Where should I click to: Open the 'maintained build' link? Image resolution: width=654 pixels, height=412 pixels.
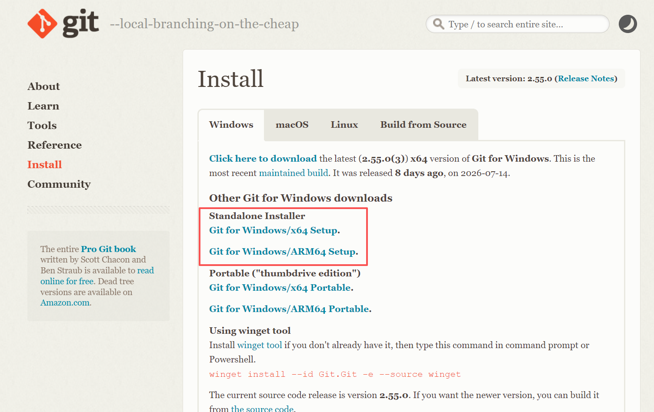coord(293,173)
